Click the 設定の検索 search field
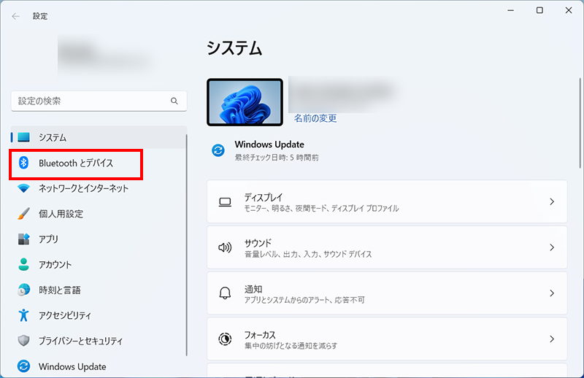 (x=99, y=101)
